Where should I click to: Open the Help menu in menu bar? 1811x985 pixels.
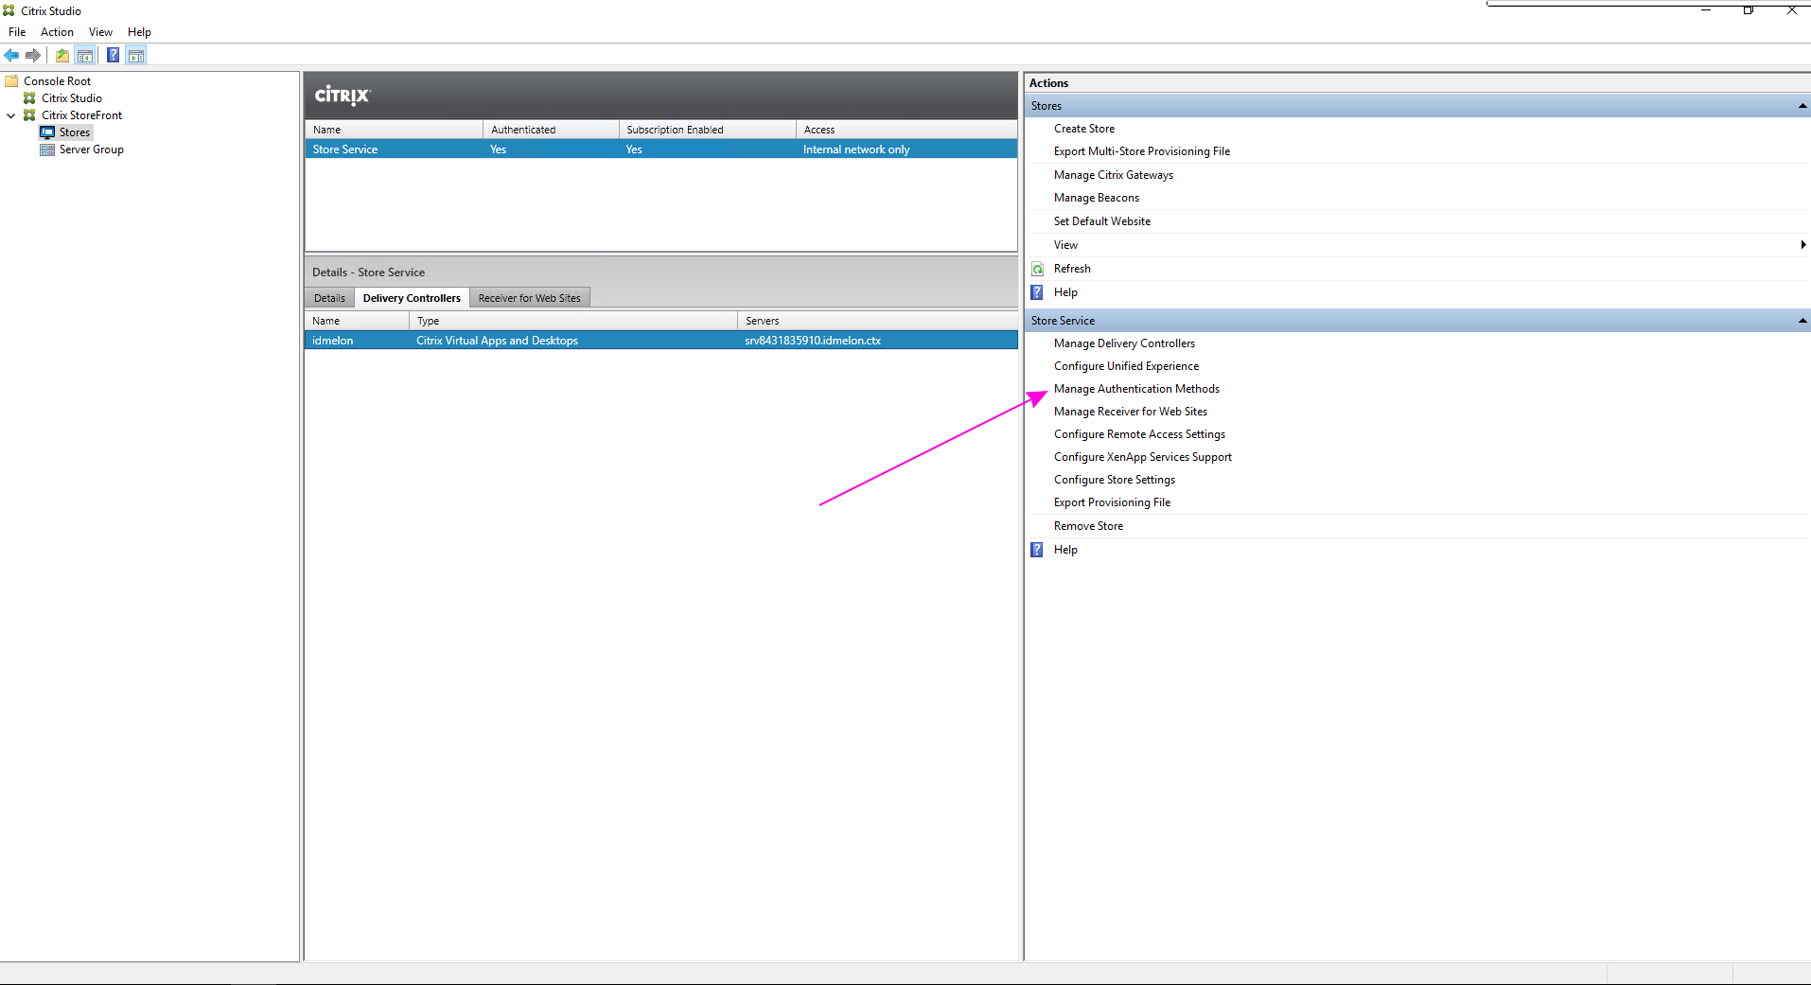tap(139, 32)
